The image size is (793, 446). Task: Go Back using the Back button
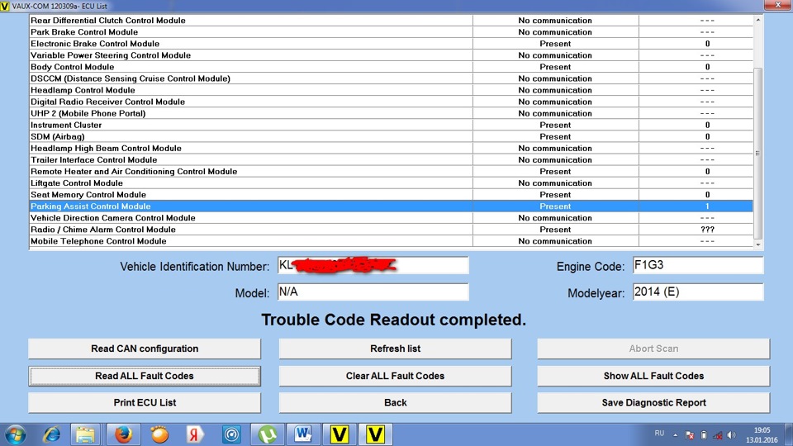(x=395, y=402)
